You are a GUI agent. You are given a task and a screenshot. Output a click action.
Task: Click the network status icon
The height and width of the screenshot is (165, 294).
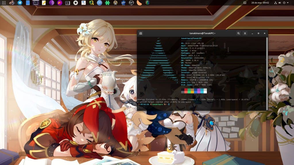[275, 3]
